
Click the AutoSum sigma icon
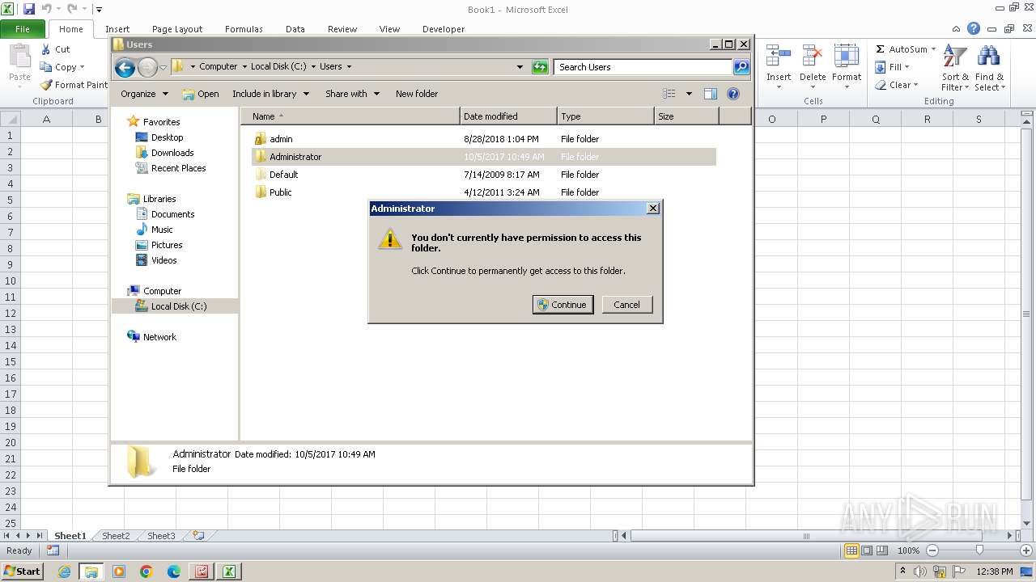(x=880, y=49)
